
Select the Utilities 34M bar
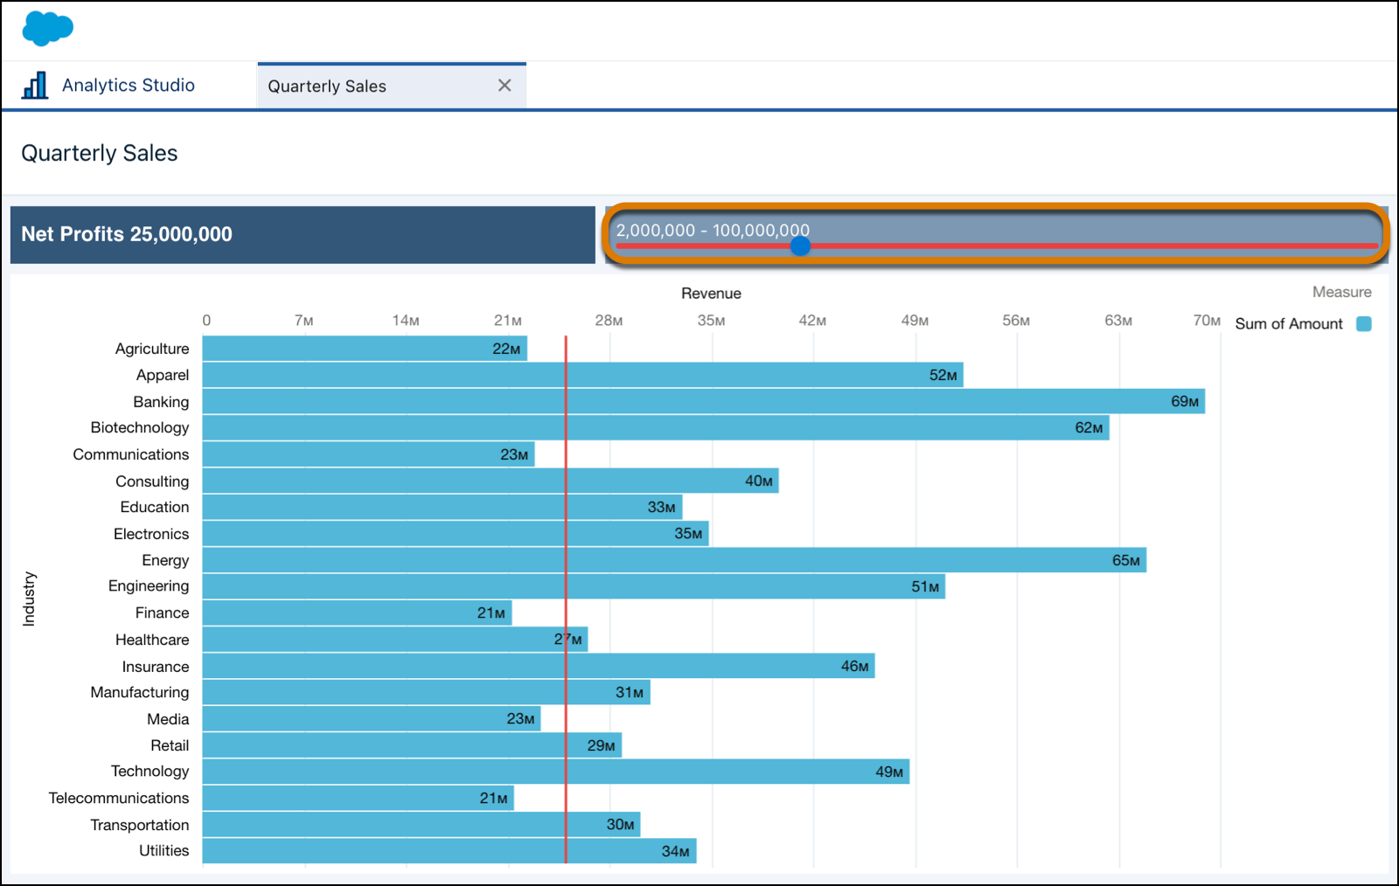pos(449,851)
